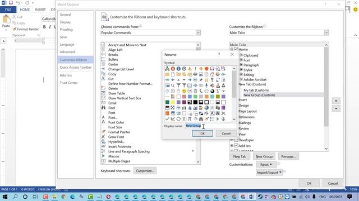
Task: Pick the green play triangle symbol
Action: (x=218, y=119)
